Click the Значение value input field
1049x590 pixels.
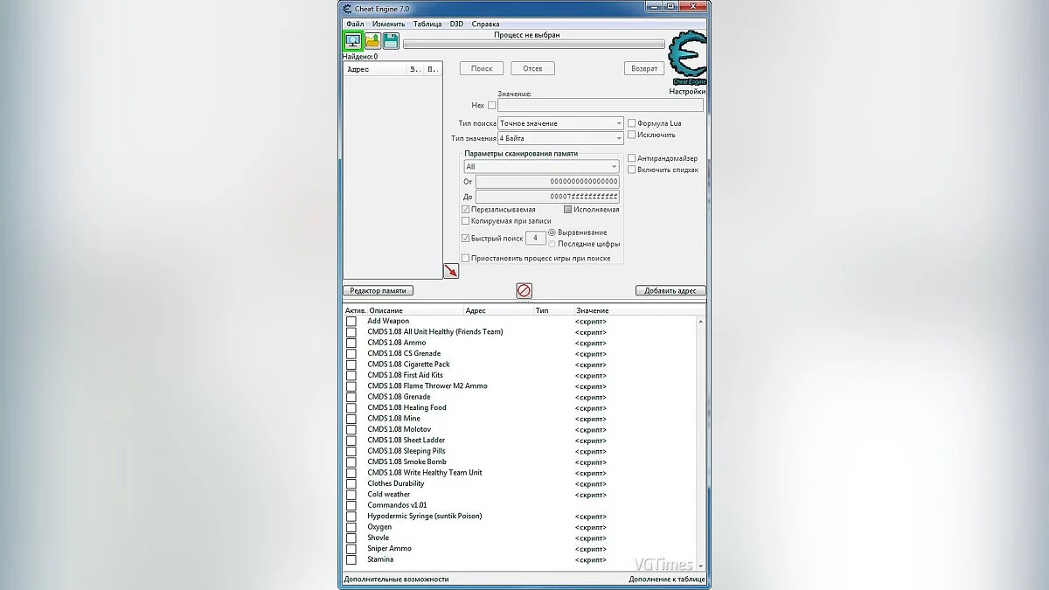coord(601,105)
